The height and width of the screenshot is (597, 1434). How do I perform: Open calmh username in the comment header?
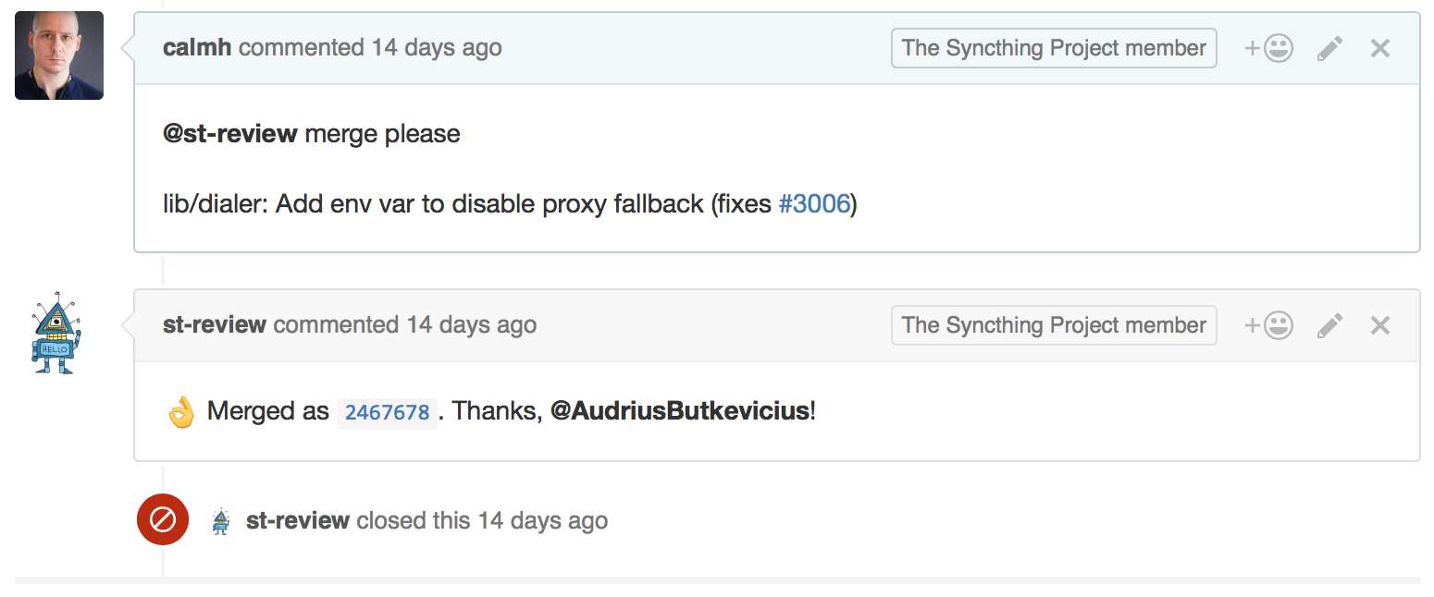click(197, 47)
